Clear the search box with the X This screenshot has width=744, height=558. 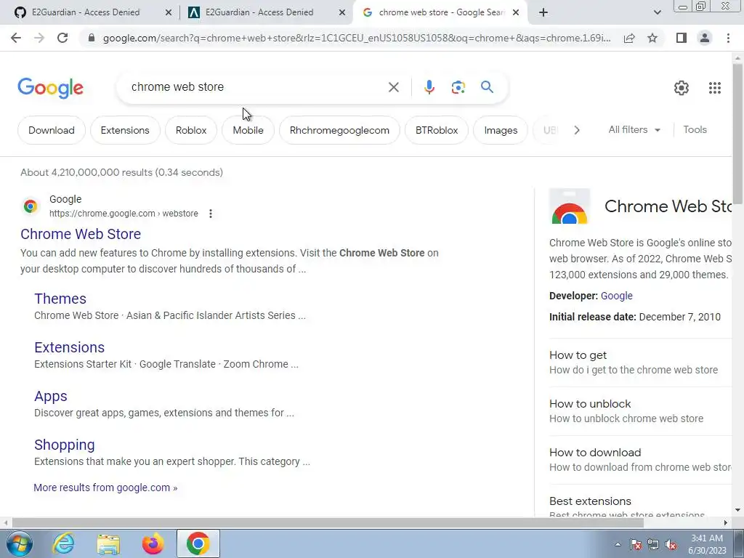[393, 87]
